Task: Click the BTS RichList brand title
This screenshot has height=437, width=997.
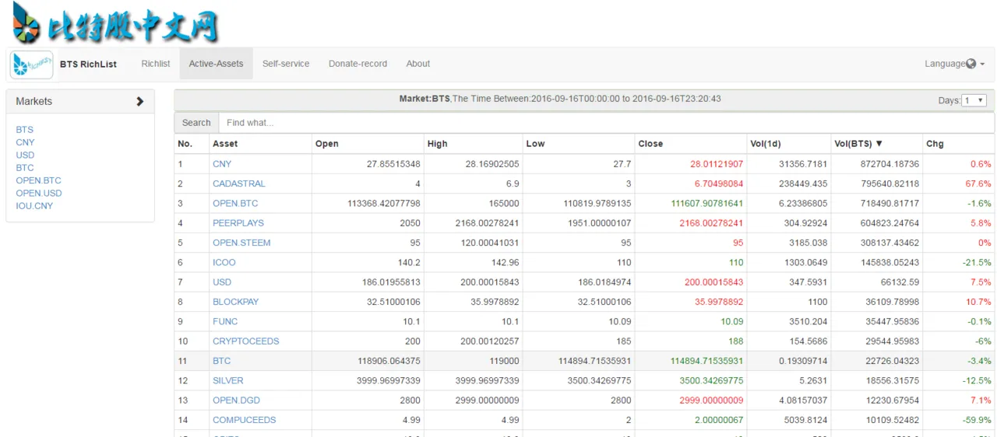Action: tap(88, 65)
